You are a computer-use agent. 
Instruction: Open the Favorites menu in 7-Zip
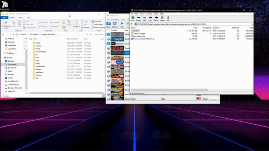point(149,14)
